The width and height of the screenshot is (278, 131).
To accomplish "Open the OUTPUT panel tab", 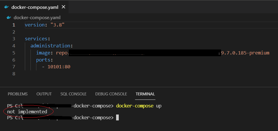I will pyautogui.click(x=44, y=94).
